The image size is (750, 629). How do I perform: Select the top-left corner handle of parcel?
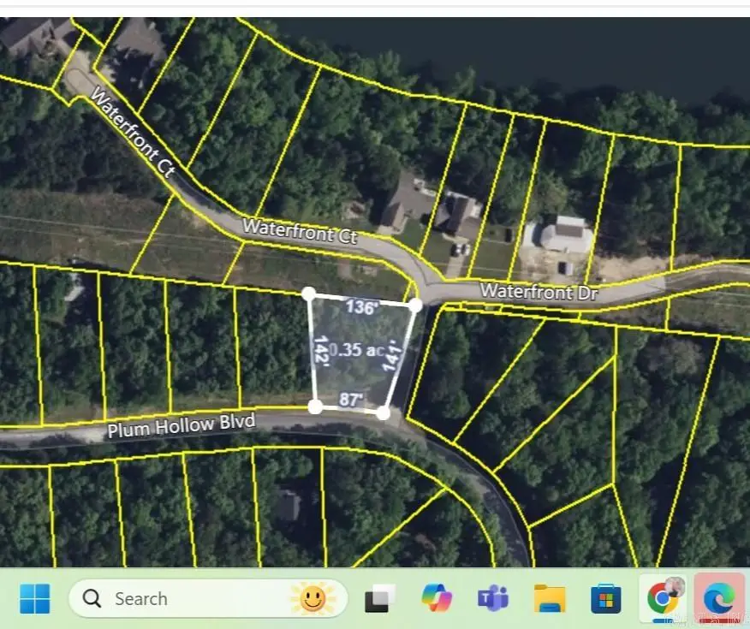[309, 294]
